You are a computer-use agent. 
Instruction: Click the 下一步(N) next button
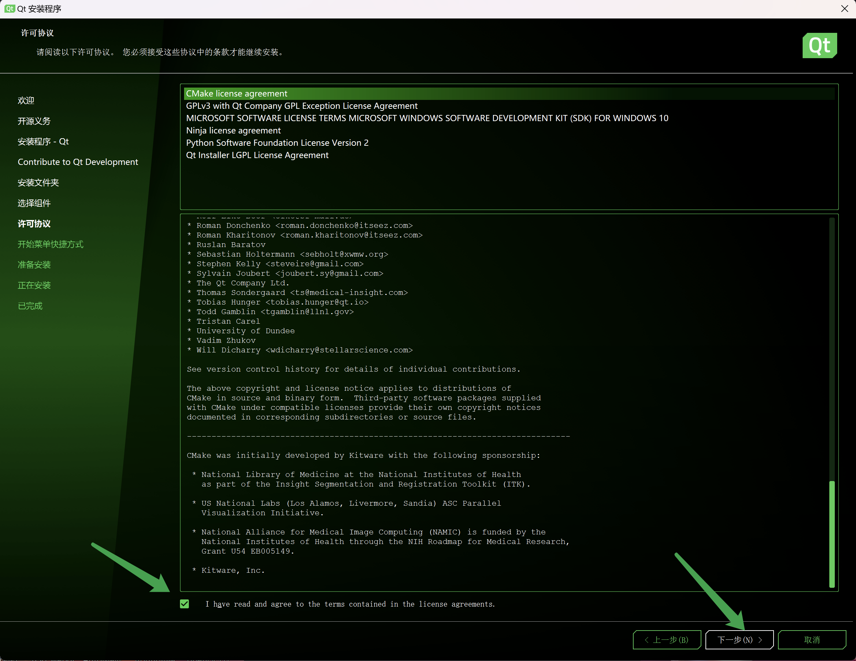739,640
